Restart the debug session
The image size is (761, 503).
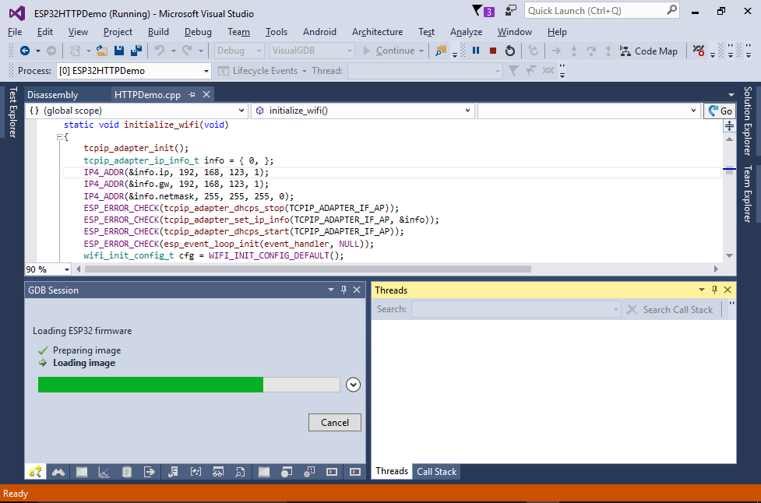tap(509, 51)
